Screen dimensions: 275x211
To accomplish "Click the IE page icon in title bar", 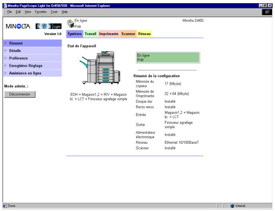I will pyautogui.click(x=5, y=6).
